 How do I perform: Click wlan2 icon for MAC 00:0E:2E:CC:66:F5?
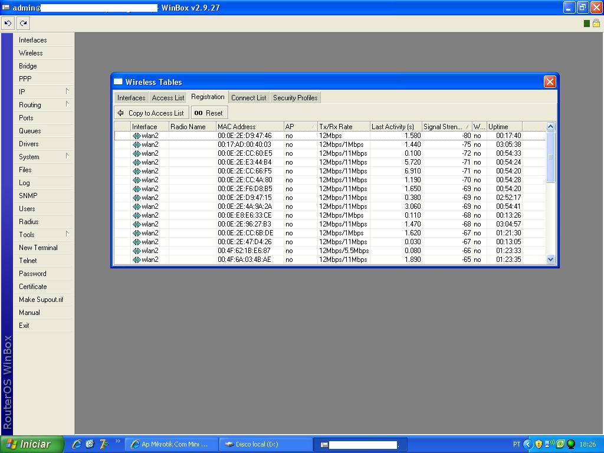136,171
